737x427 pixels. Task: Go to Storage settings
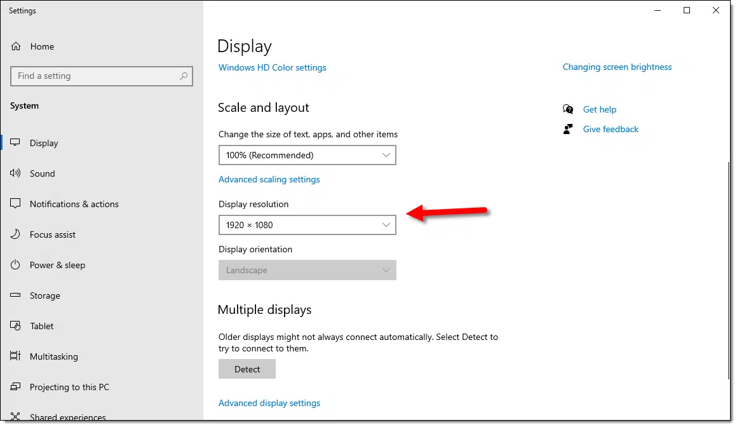[44, 296]
